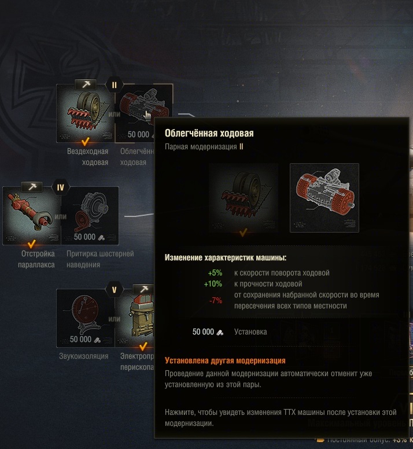
Task: Click hammer badge above Вездеходная ходовая
Action: click(85, 84)
